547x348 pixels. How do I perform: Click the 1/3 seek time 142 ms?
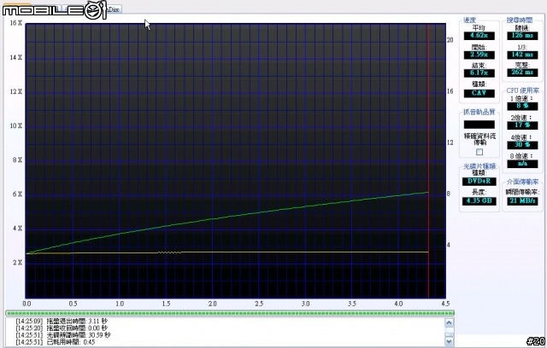[x=522, y=55]
